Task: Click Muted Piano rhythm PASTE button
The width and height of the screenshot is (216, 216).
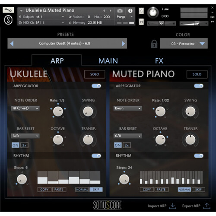Action: [x=162, y=190]
